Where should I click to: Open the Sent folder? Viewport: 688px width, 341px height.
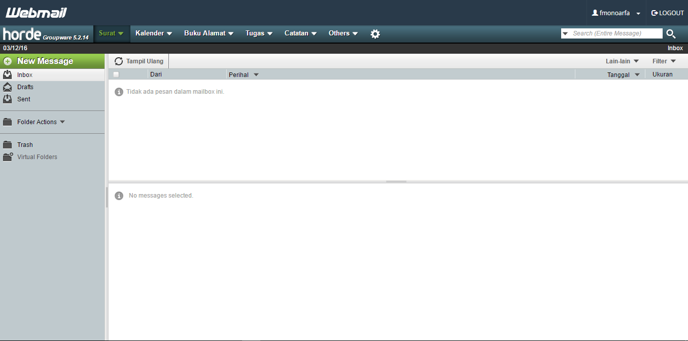[x=24, y=99]
